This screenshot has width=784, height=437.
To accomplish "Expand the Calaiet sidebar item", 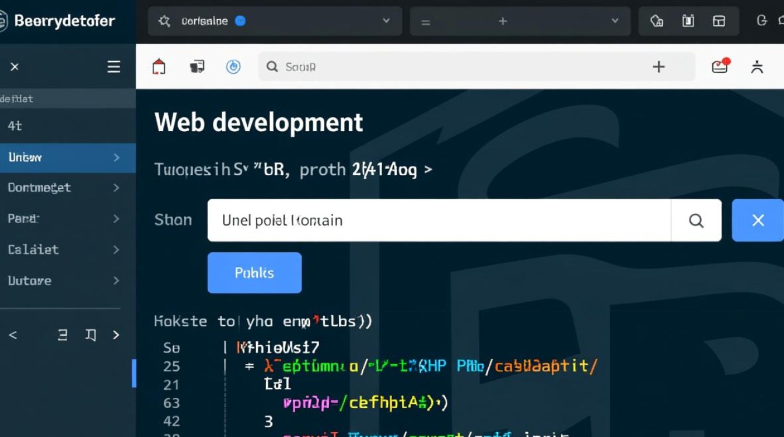I will point(116,249).
